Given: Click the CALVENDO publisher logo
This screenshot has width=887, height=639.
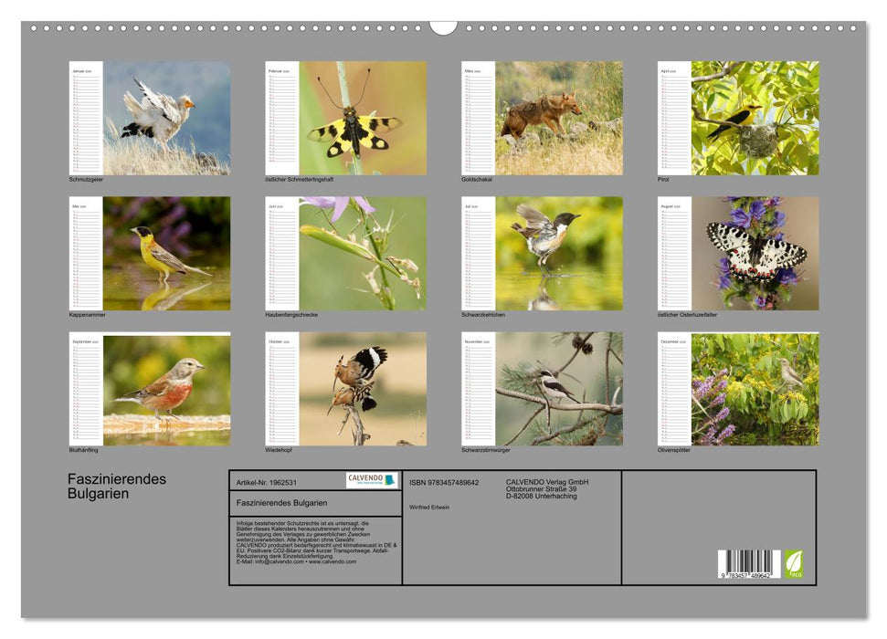Looking at the screenshot, I should [372, 480].
